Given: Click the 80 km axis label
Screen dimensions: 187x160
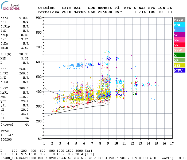Looking at the screenshot, I should click(x=40, y=139).
